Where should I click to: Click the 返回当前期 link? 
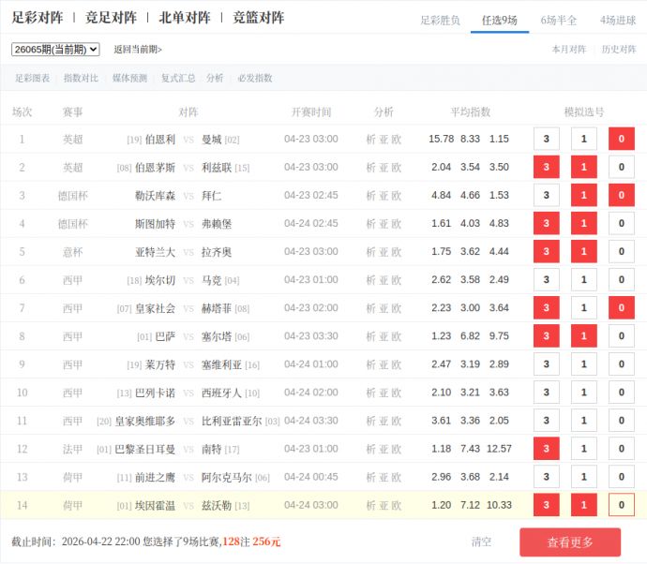click(x=138, y=50)
